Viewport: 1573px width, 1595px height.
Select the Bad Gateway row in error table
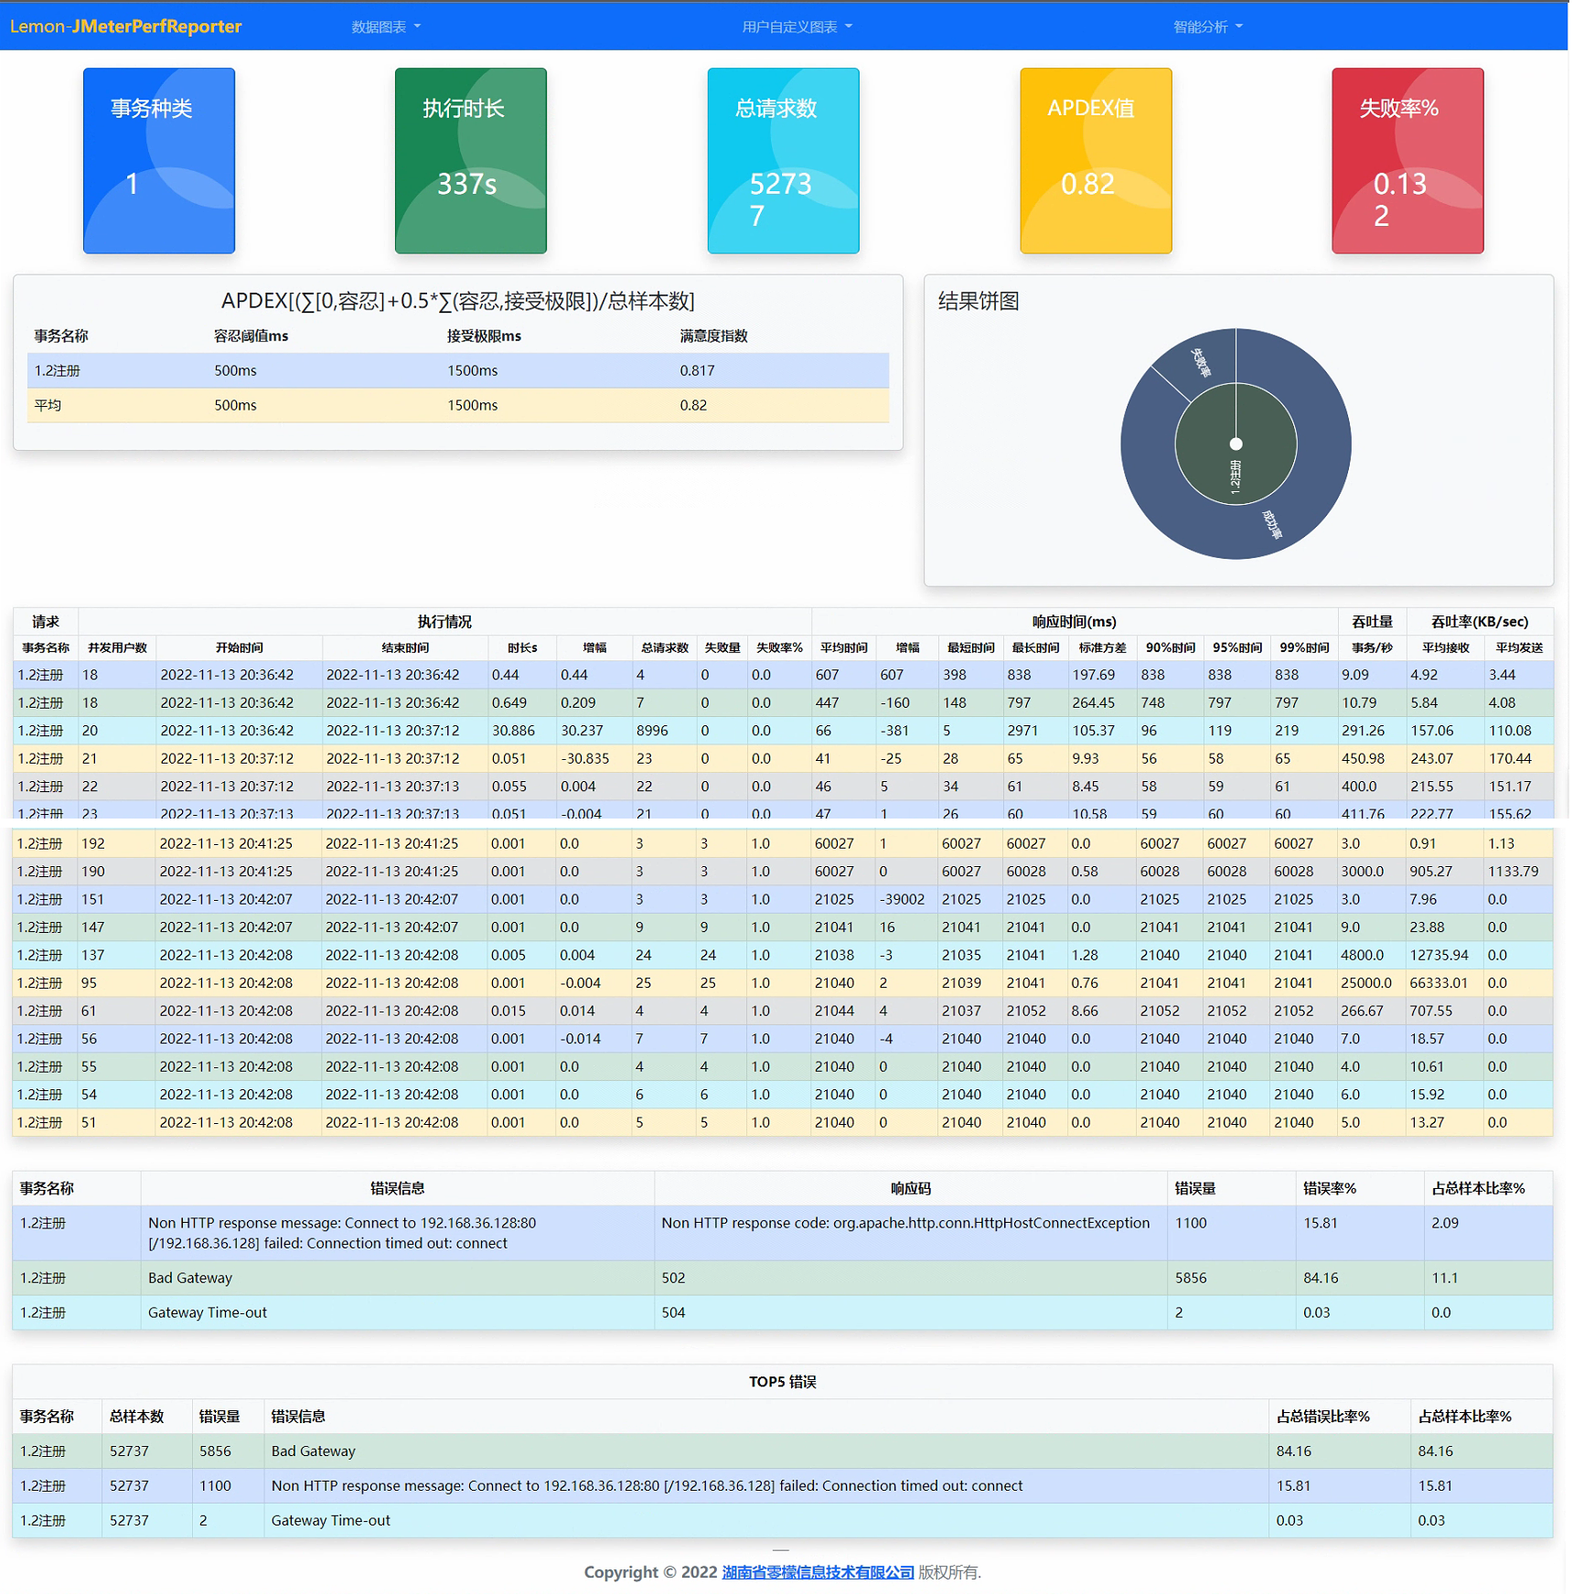(x=782, y=1278)
